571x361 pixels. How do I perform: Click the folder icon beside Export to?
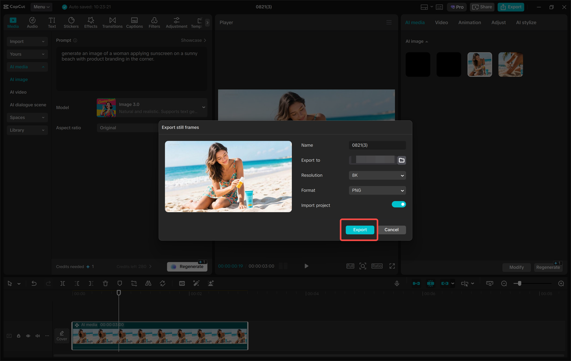(x=401, y=160)
